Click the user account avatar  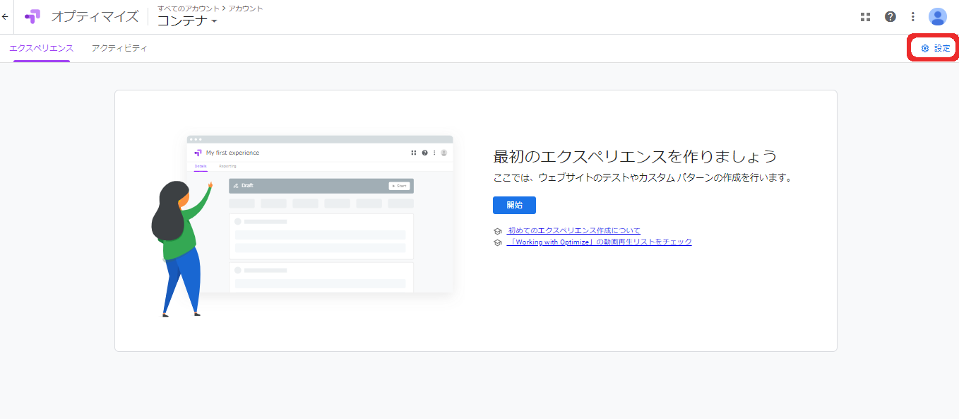(938, 16)
